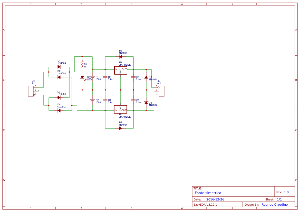
Task: Click the IN pin of U1
Action: tap(116, 69)
